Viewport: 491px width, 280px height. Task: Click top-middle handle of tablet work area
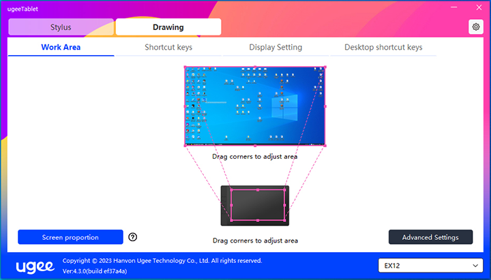258,189
